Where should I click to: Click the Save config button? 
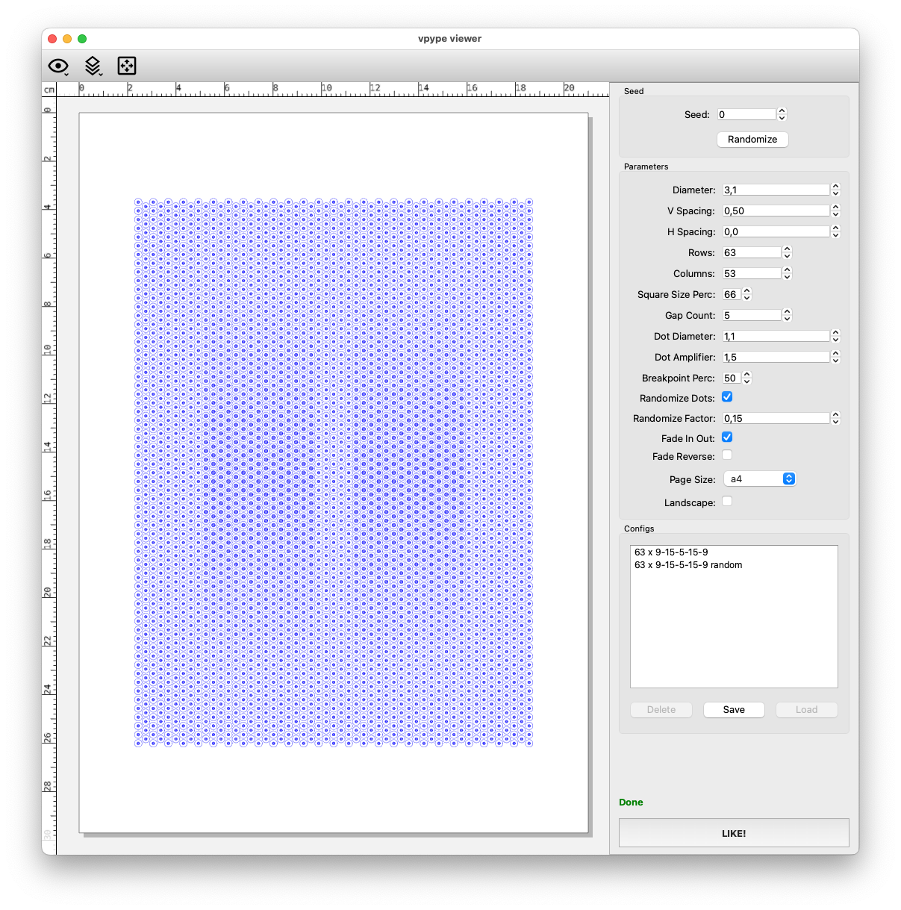click(x=734, y=710)
